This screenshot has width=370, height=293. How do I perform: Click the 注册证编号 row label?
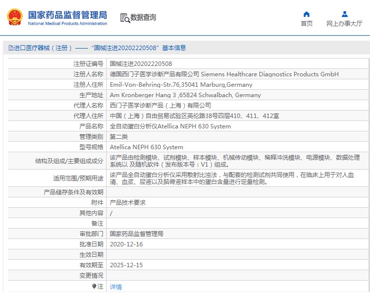tap(88, 63)
